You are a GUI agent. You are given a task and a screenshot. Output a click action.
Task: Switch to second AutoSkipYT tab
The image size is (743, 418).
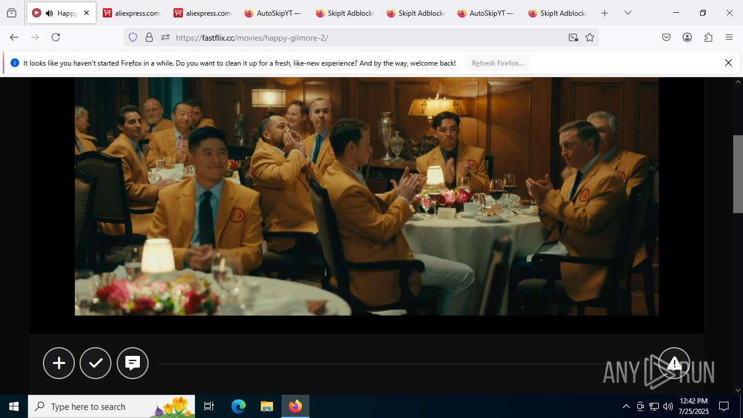pos(486,13)
